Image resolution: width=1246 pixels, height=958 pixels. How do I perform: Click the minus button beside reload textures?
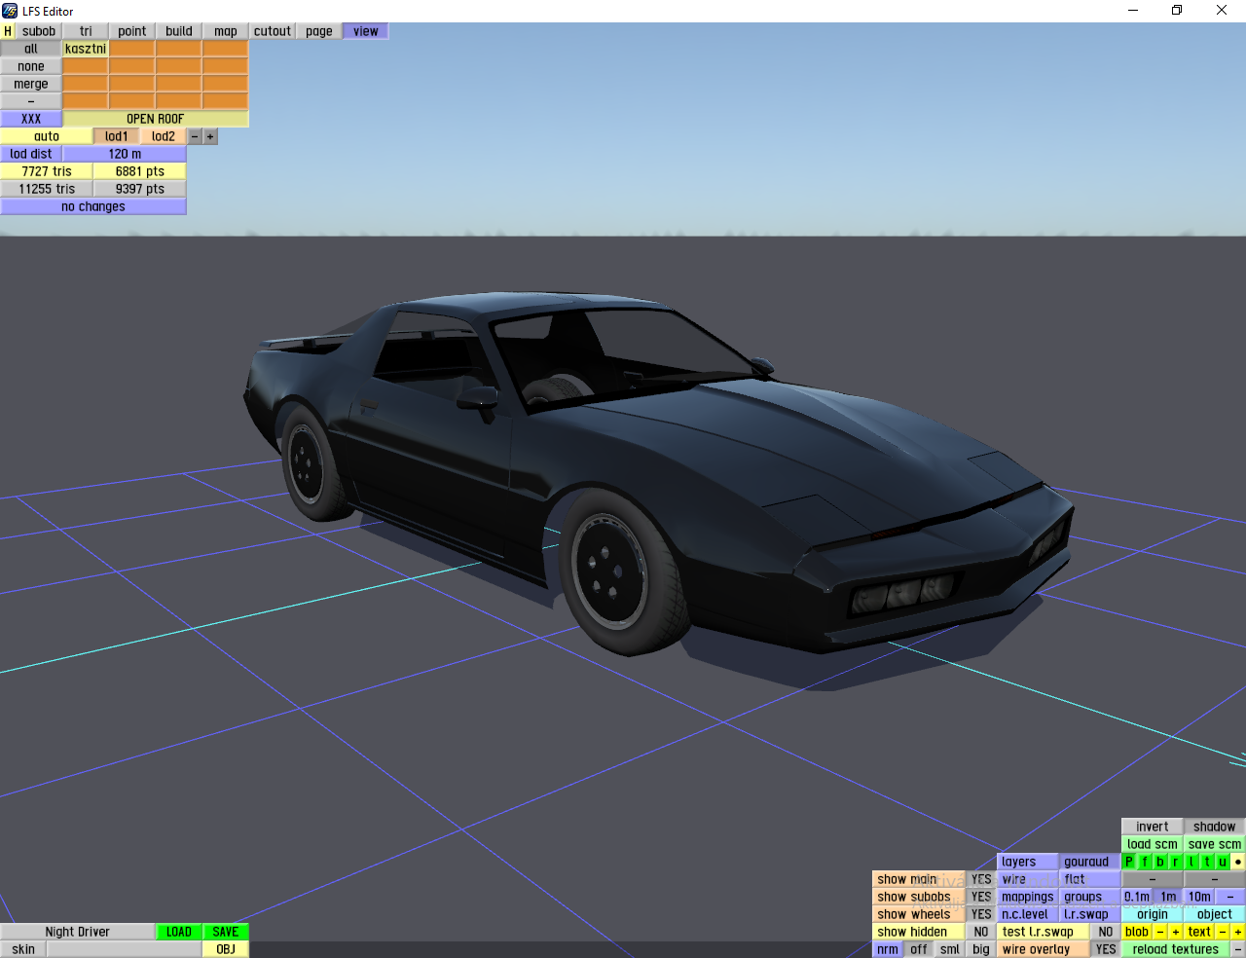coord(1238,949)
